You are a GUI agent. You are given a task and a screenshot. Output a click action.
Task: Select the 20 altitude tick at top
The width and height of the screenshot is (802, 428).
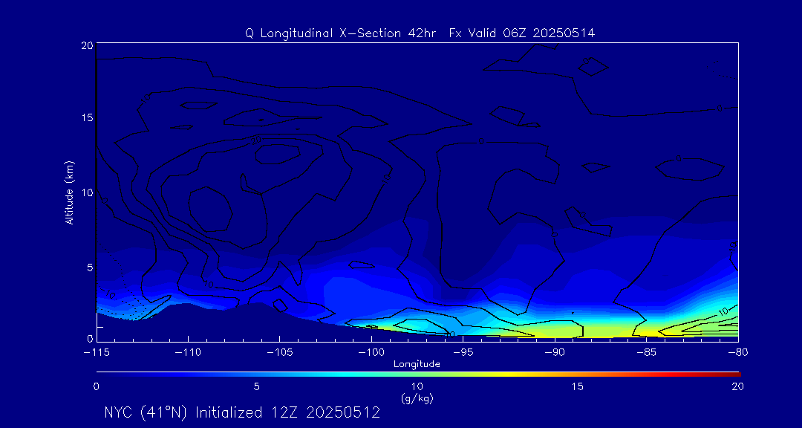tap(86, 45)
